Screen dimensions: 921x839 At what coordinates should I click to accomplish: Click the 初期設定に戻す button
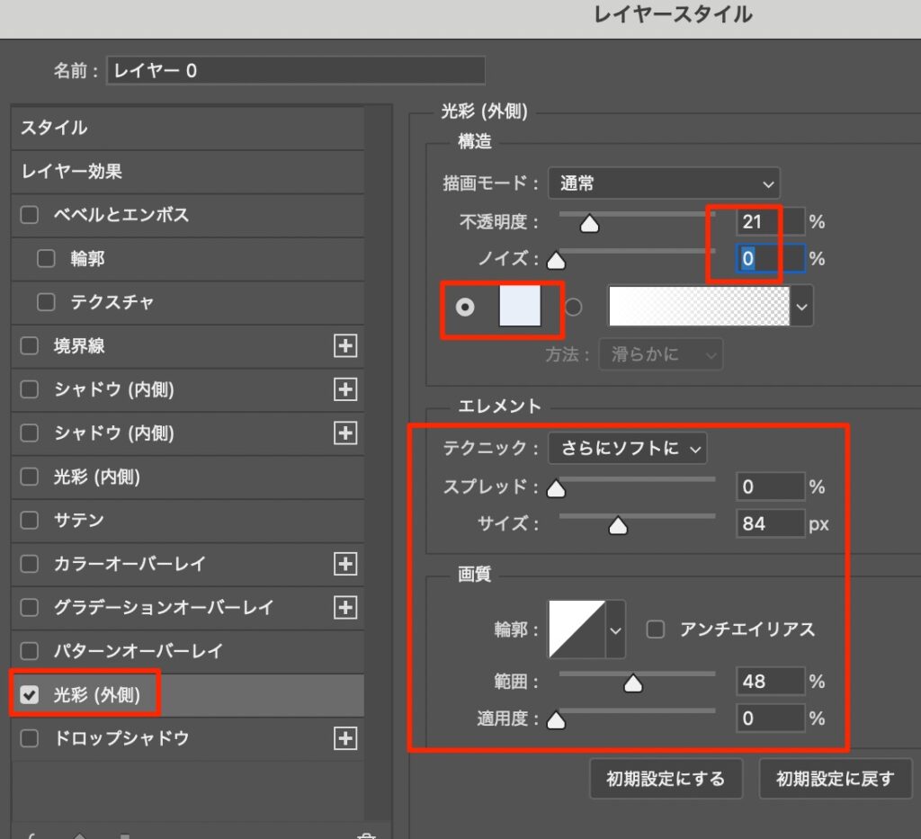point(836,779)
